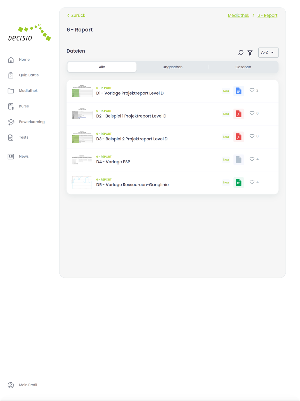
Task: Click the Neu badge on D4 Vorlage PSP
Action: click(226, 160)
